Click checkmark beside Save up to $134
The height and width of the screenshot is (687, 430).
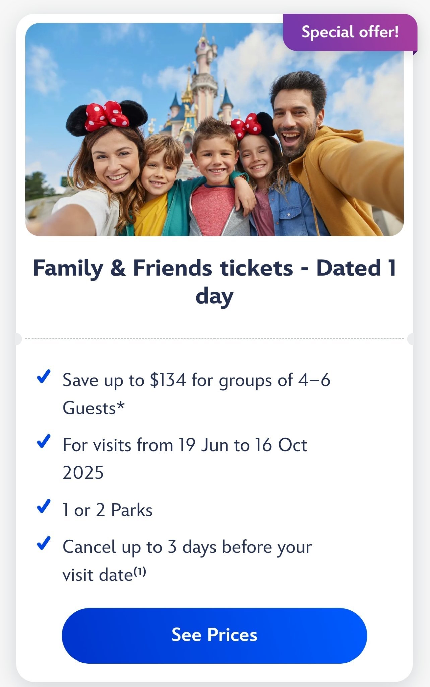[44, 376]
